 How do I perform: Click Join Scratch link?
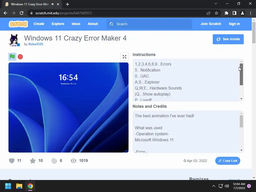pyautogui.click(x=210, y=24)
